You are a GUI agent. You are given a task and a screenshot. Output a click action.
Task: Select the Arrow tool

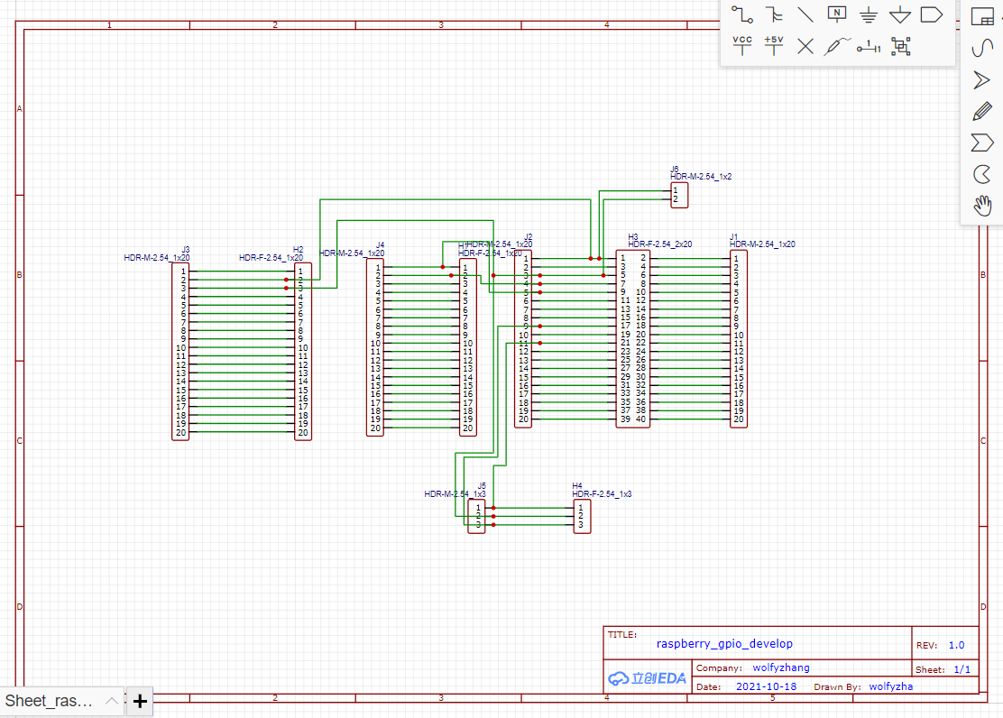(x=981, y=79)
